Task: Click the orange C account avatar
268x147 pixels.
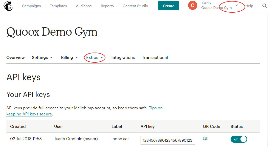Action: coord(193,6)
